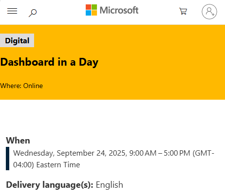
Task: Click the 5:00 PM end time
Action: [x=177, y=153]
